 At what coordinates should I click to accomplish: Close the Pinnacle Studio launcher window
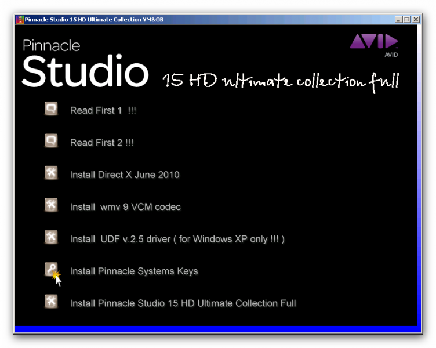click(x=416, y=20)
